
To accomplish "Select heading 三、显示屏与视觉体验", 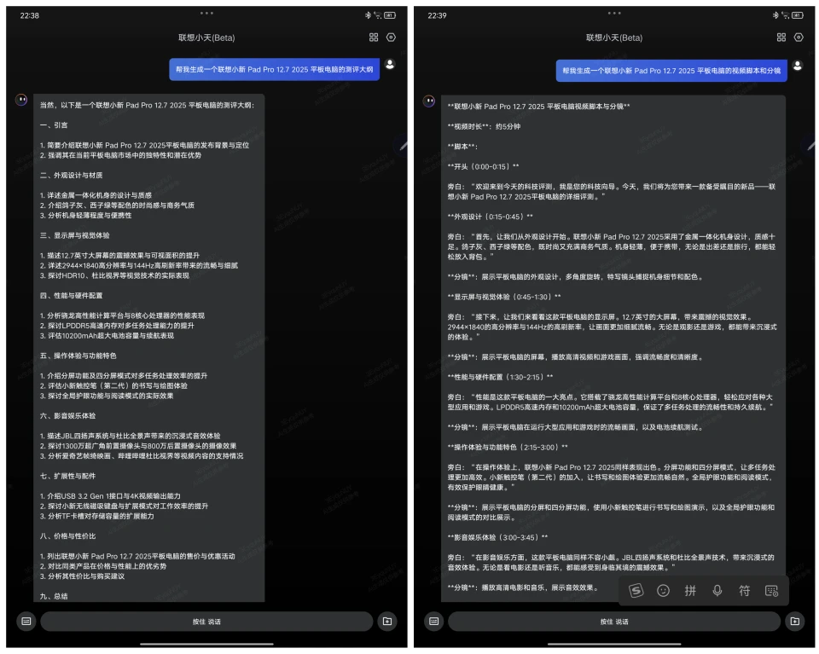I will click(75, 234).
